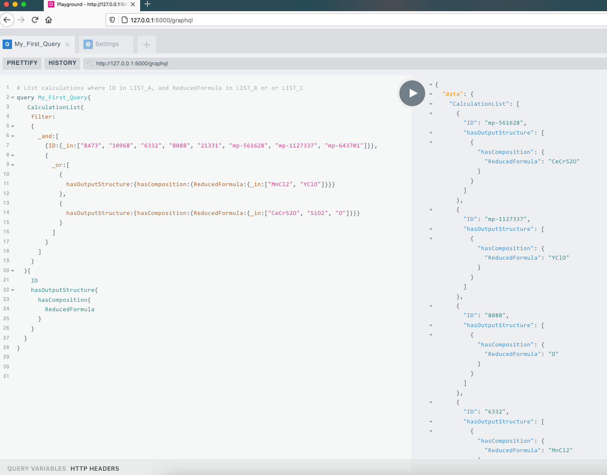The image size is (607, 475).
Task: Reload the page with the refresh icon
Action: pyautogui.click(x=35, y=20)
